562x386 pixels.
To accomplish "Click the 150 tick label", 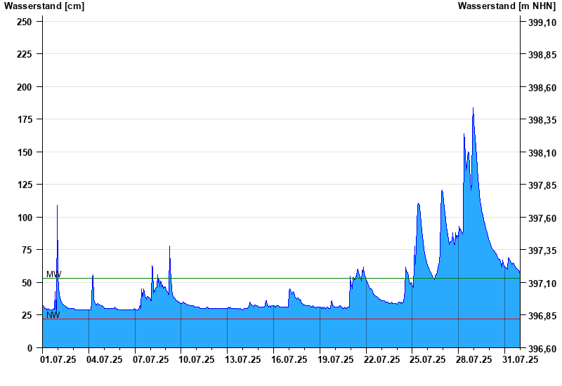I will pos(25,152).
